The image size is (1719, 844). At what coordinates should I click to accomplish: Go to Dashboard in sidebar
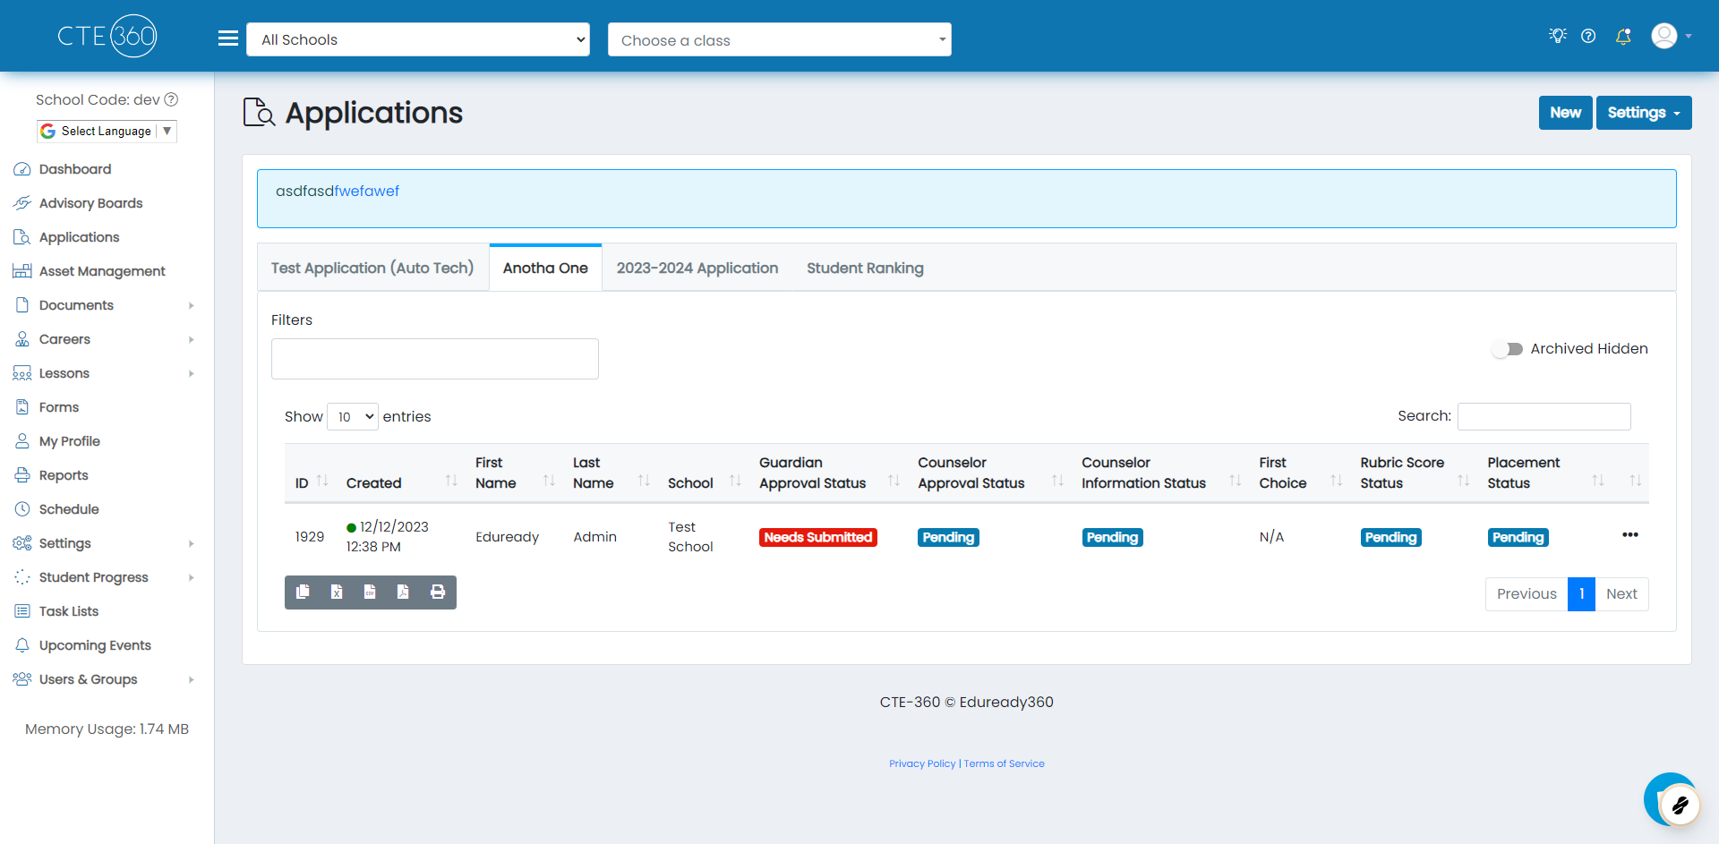75,169
